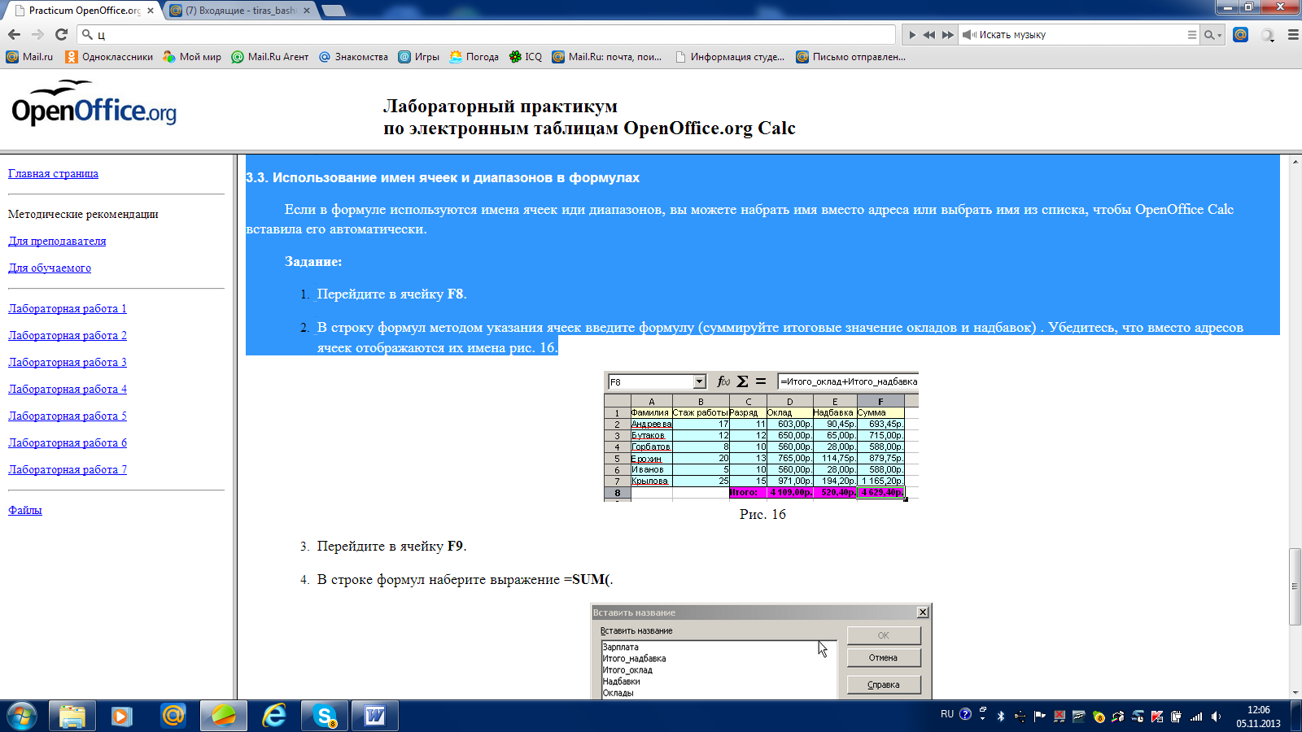Open the Одноклассники bookmark

click(109, 57)
